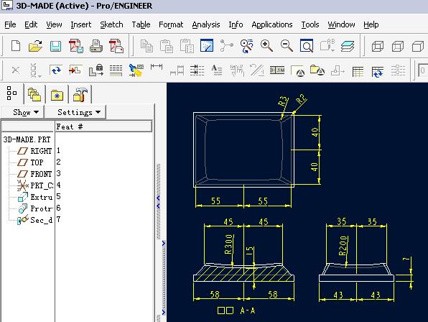428x322 pixels.
Task: Click the zoom out magnifier icon
Action: tap(287, 45)
